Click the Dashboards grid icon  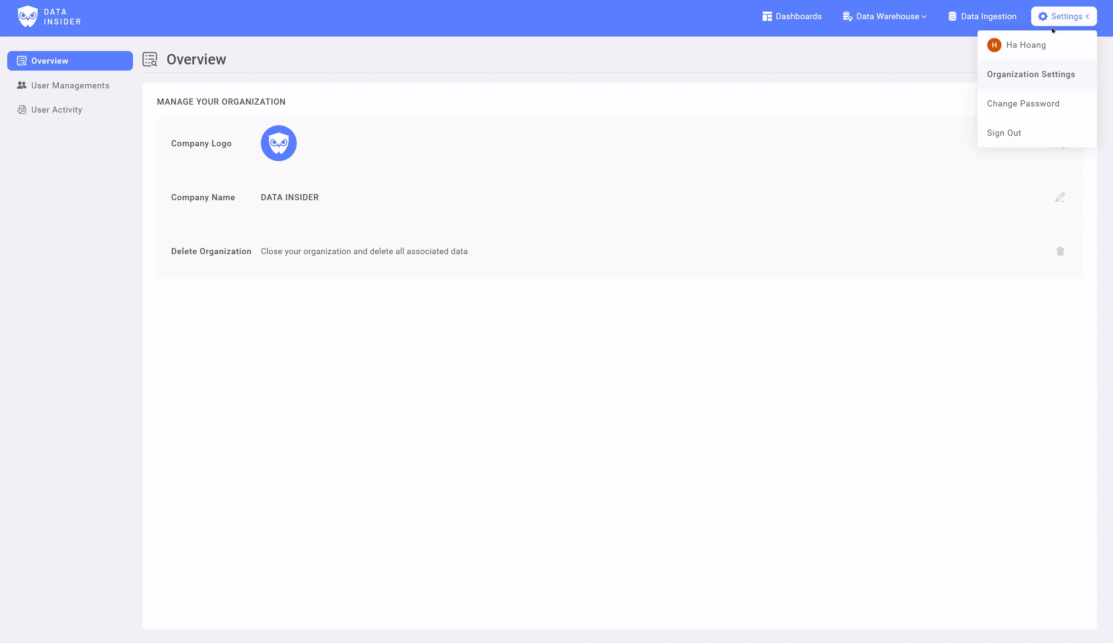pos(767,17)
